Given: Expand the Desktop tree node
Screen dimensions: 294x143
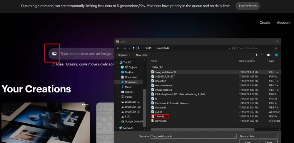Looking at the screenshot, I should pyautogui.click(x=118, y=72).
